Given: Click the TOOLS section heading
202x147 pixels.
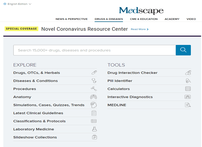Looking at the screenshot, I should coord(116,65).
